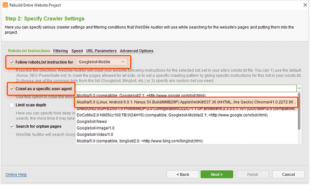Open the Googlebot-Mobile bot dropdown
The height and width of the screenshot is (185, 310).
point(102,62)
